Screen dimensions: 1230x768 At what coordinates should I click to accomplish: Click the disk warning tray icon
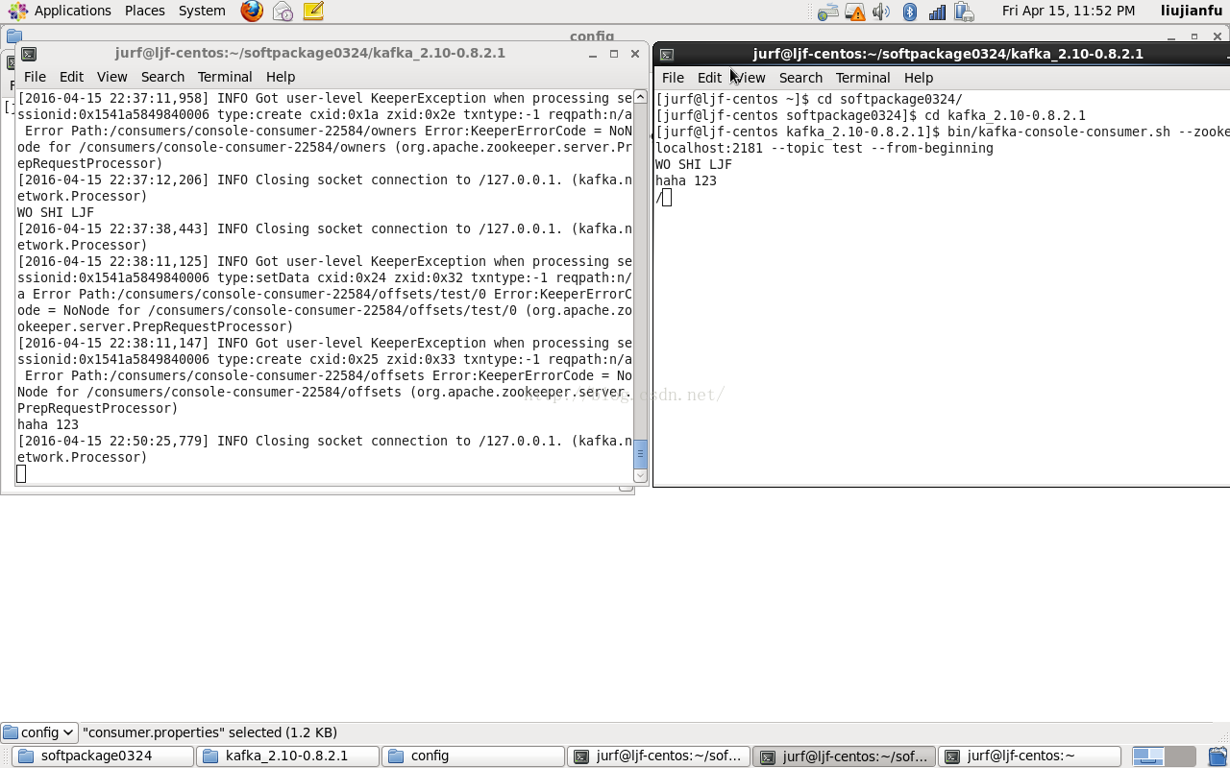click(x=854, y=12)
